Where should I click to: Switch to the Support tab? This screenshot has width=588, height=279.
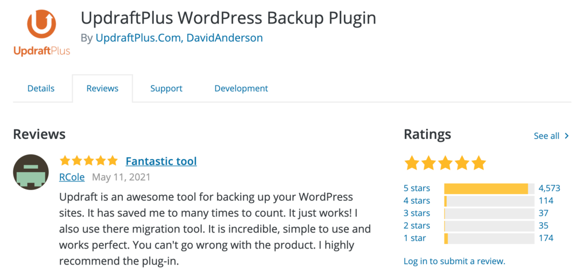tap(166, 88)
